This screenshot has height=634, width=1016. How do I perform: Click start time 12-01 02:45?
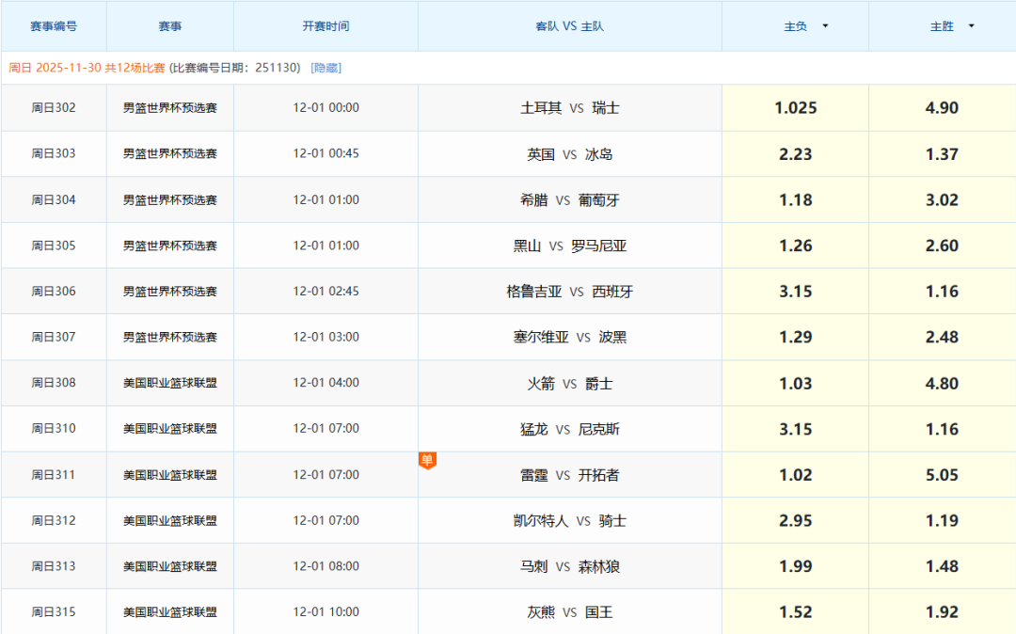pos(325,291)
